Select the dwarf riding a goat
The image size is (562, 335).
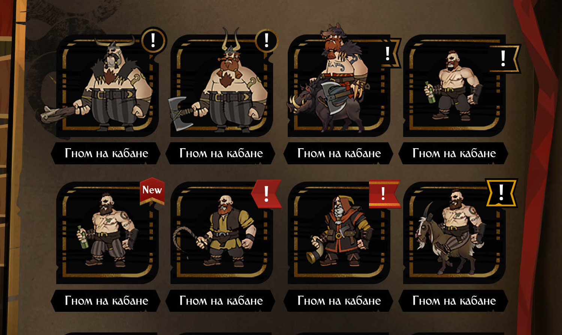[454, 233]
